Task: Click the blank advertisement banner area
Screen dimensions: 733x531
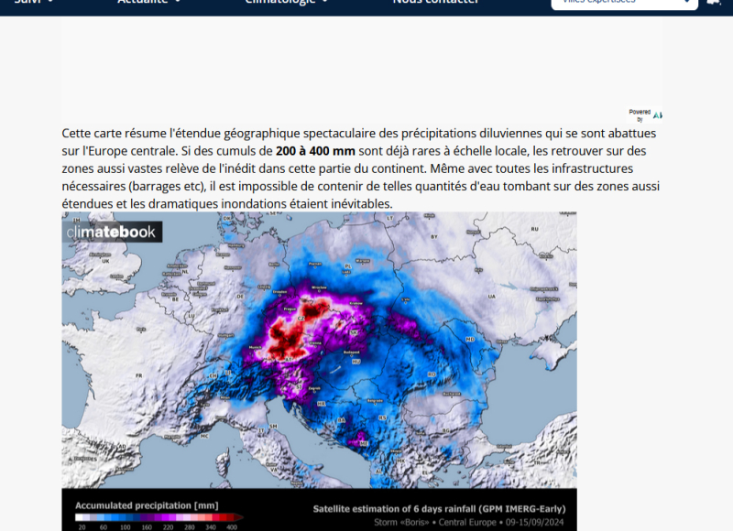Action: tap(362, 64)
